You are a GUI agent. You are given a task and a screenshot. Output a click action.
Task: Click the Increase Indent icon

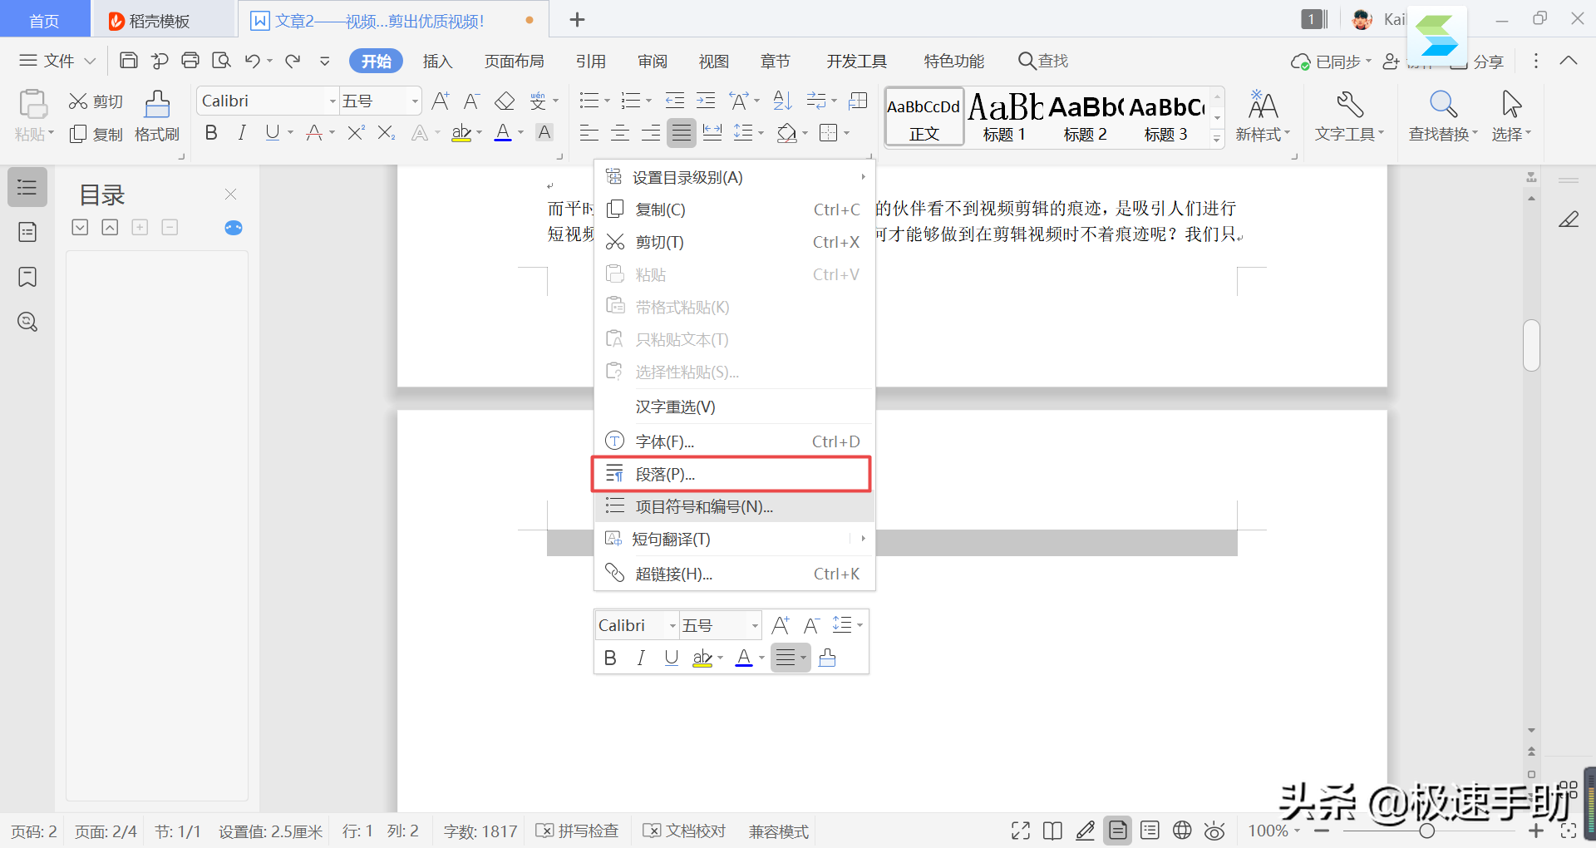point(706,101)
